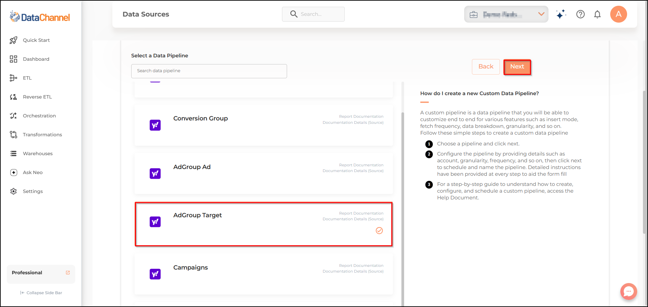Click the Ask Neo menu label
648x307 pixels.
[33, 172]
